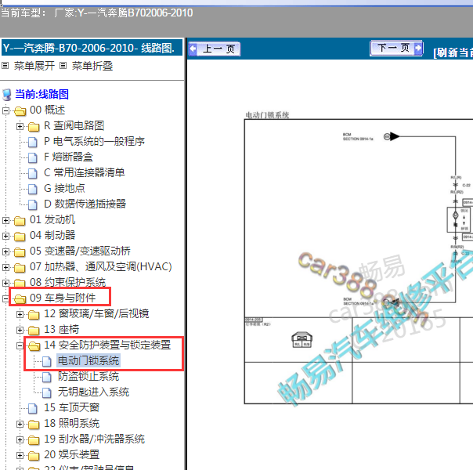
Task: Click the 05 变速器 folder icon
Action: [x=20, y=252]
